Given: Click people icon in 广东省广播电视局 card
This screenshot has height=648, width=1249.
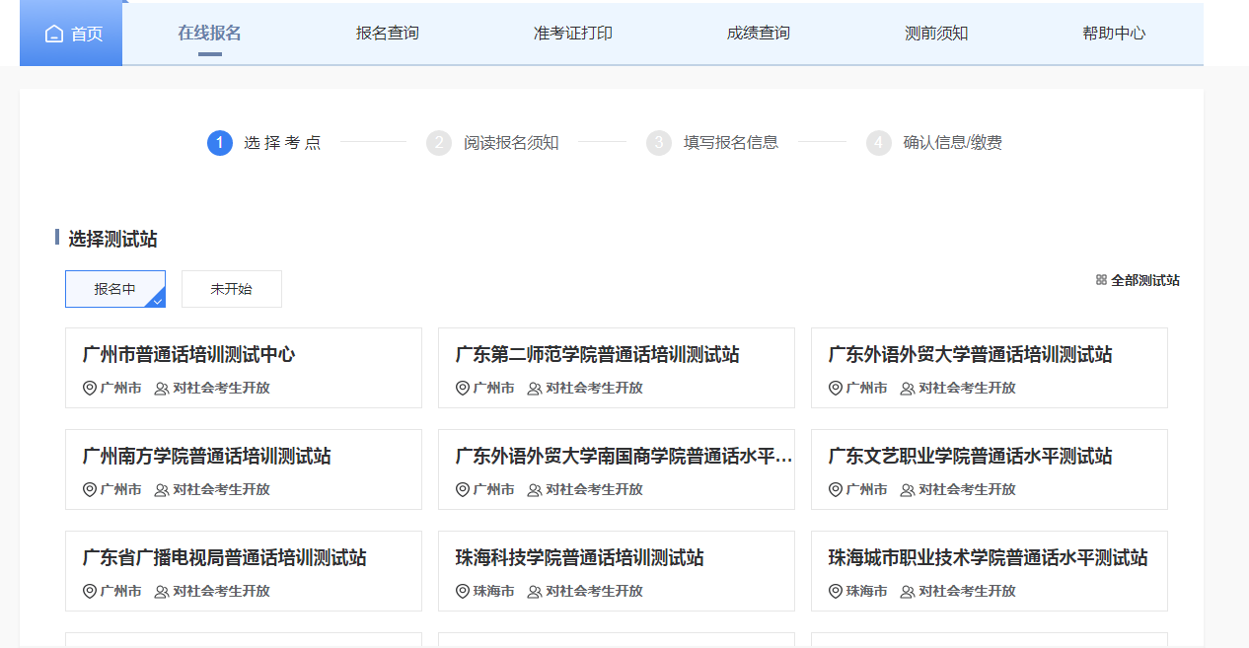Looking at the screenshot, I should click(162, 592).
